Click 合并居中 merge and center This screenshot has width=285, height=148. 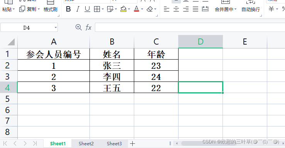point(224,9)
